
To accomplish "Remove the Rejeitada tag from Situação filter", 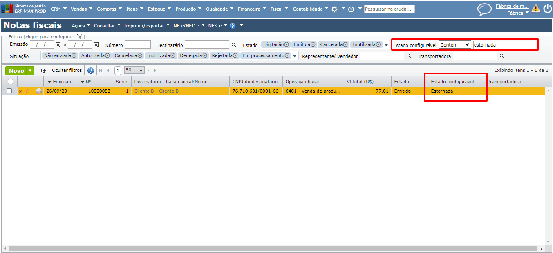I will tap(235, 55).
